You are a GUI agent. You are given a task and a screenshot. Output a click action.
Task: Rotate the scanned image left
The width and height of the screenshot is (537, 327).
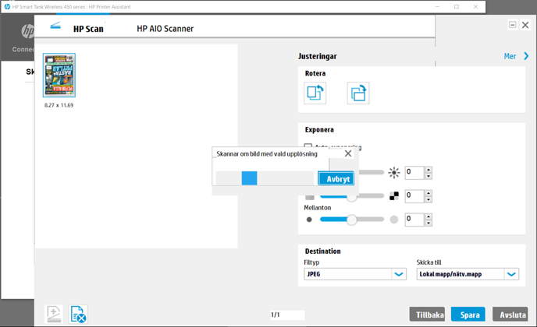pos(315,93)
